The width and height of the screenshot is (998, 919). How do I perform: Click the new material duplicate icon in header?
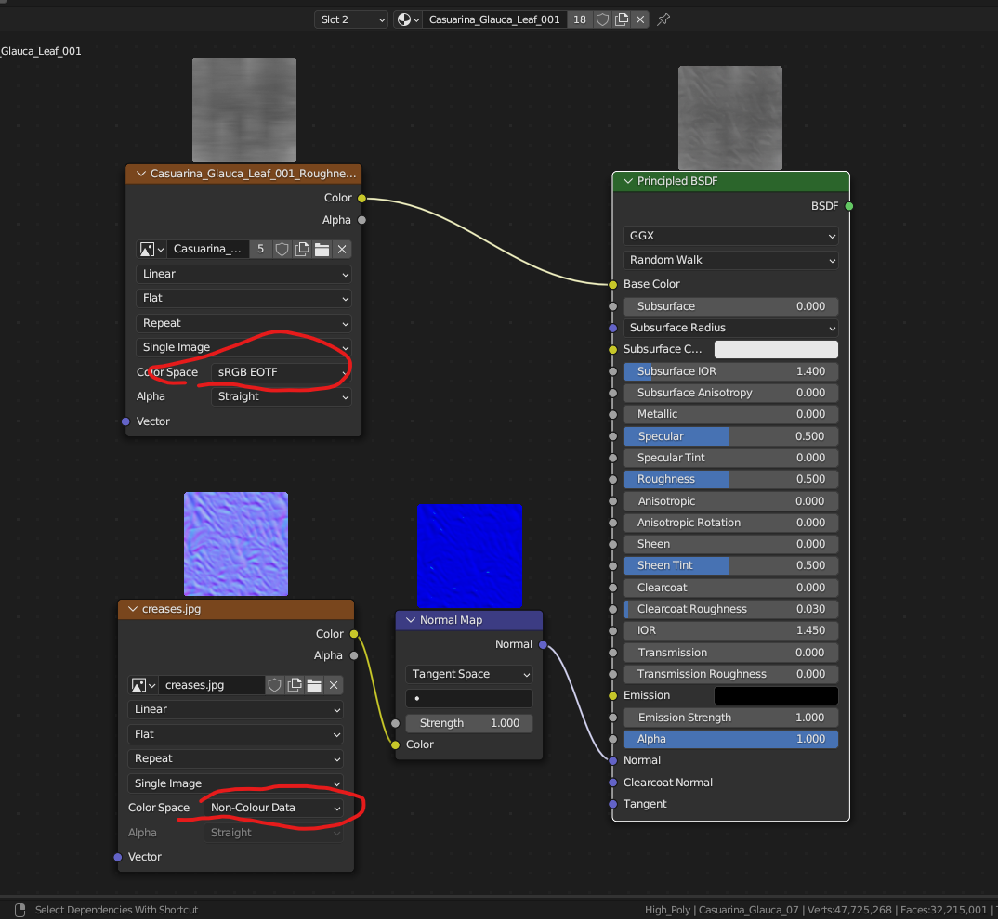(x=622, y=19)
